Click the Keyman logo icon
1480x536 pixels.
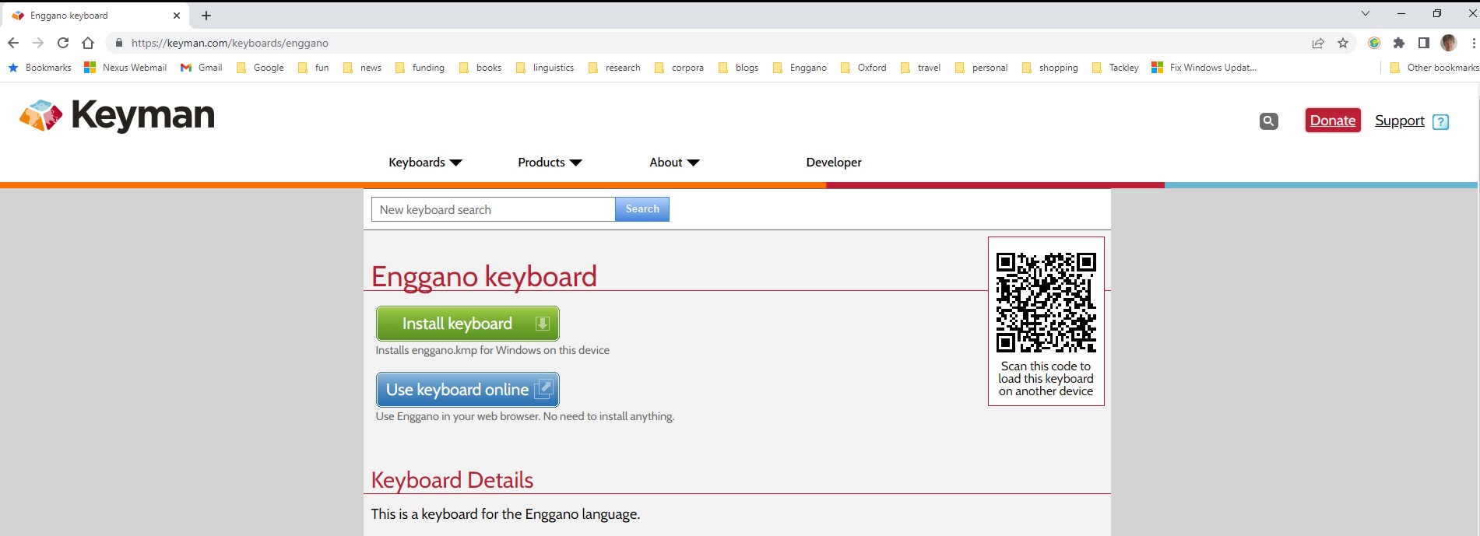(x=40, y=115)
